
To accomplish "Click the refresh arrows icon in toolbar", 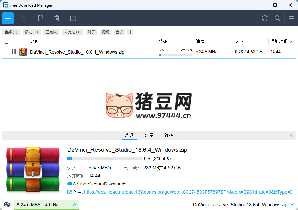I will point(265,19).
